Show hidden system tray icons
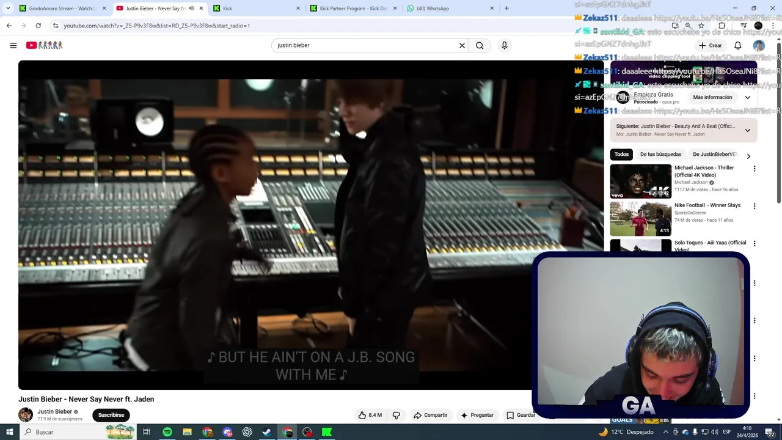The image size is (782, 440). tap(666, 432)
